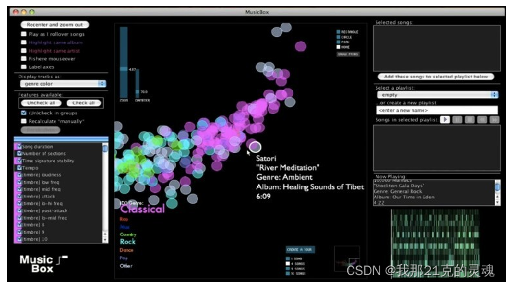Click features list scroll-down arrow
This screenshot has width=506, height=284.
pyautogui.click(x=105, y=239)
